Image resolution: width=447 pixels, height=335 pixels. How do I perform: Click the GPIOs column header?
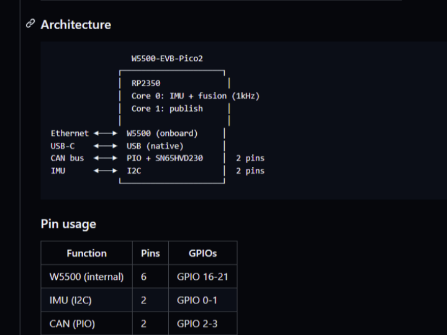point(202,253)
